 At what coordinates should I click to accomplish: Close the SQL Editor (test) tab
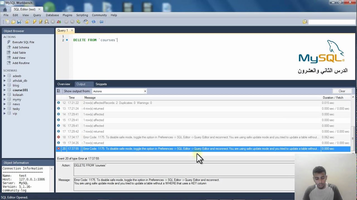pos(39,9)
